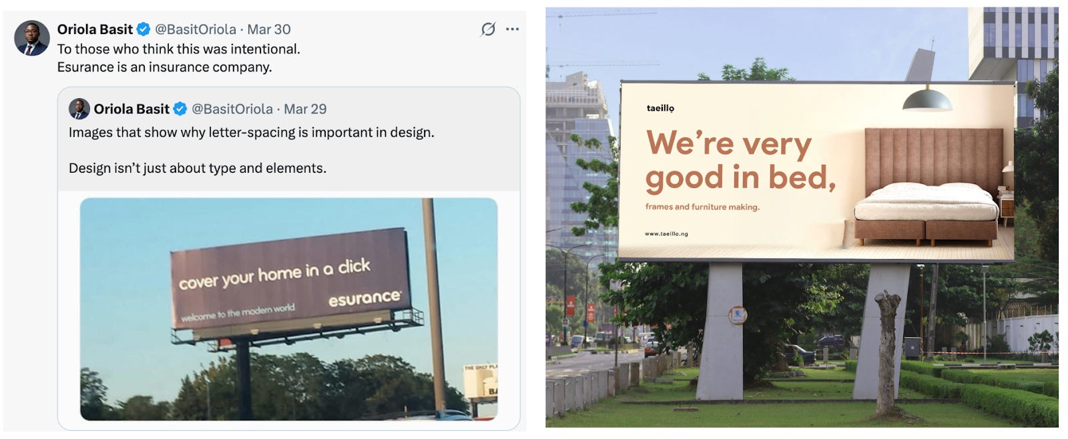This screenshot has width=1068, height=439.
Task: Click the top Oriola Basit display name
Action: coord(95,29)
